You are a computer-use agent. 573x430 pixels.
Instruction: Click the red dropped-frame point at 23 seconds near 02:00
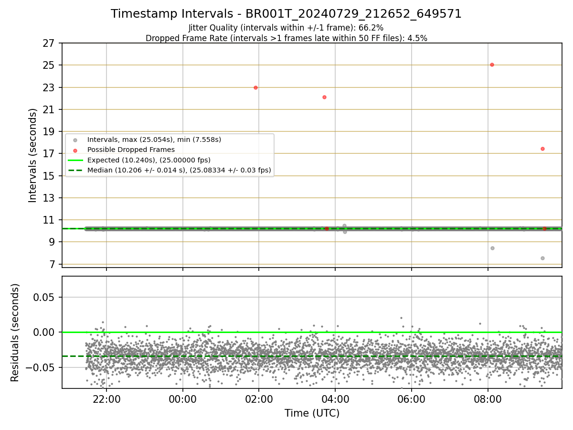coord(255,87)
